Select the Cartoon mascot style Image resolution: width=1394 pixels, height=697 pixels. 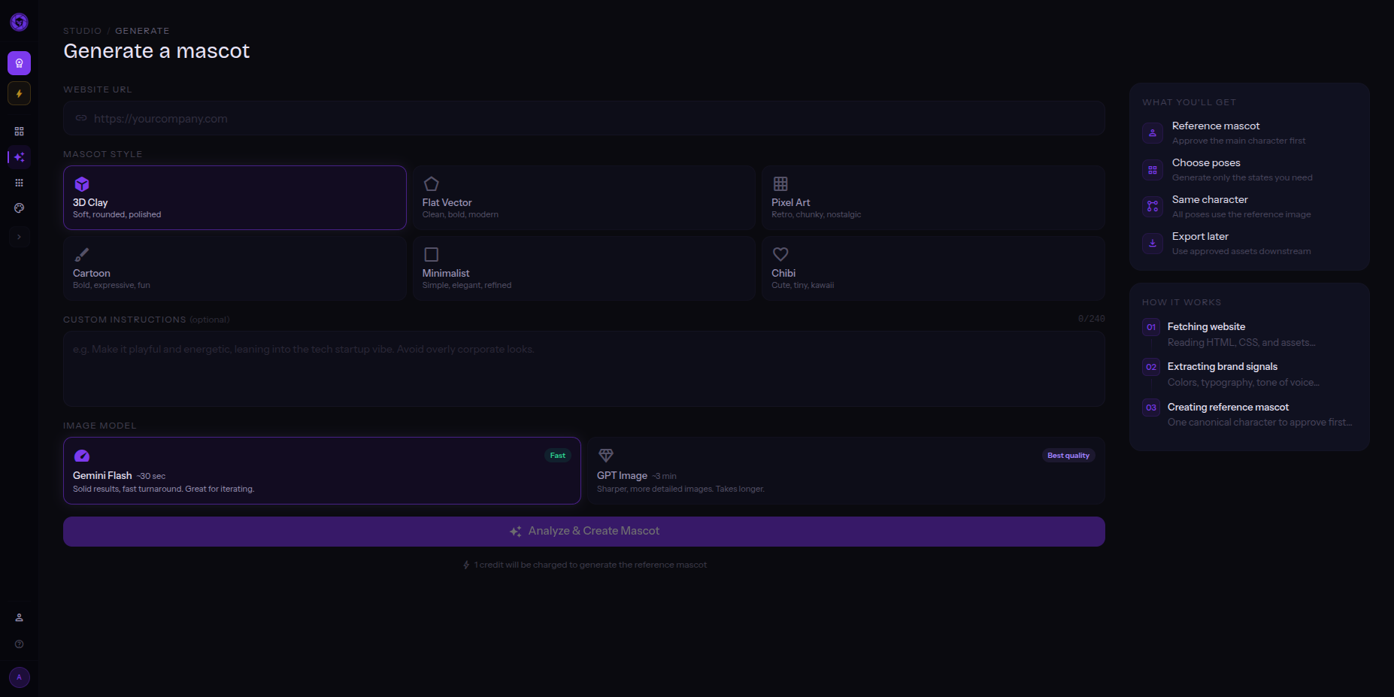[235, 268]
